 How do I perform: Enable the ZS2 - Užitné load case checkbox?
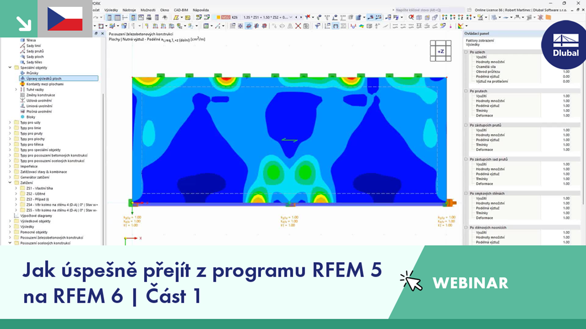click(23, 194)
